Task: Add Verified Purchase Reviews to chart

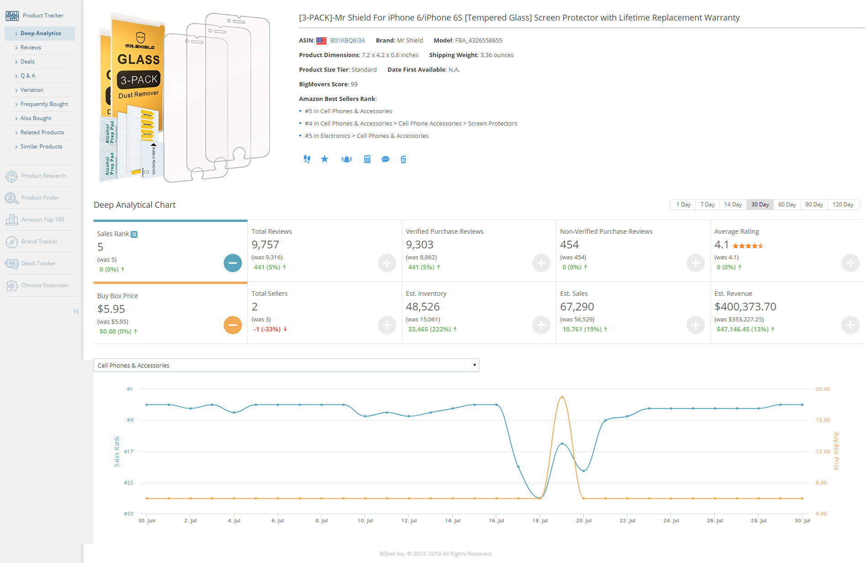Action: tap(541, 263)
